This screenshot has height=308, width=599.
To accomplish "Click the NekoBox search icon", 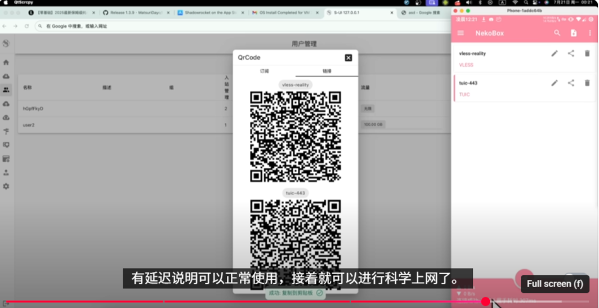I will pos(557,33).
